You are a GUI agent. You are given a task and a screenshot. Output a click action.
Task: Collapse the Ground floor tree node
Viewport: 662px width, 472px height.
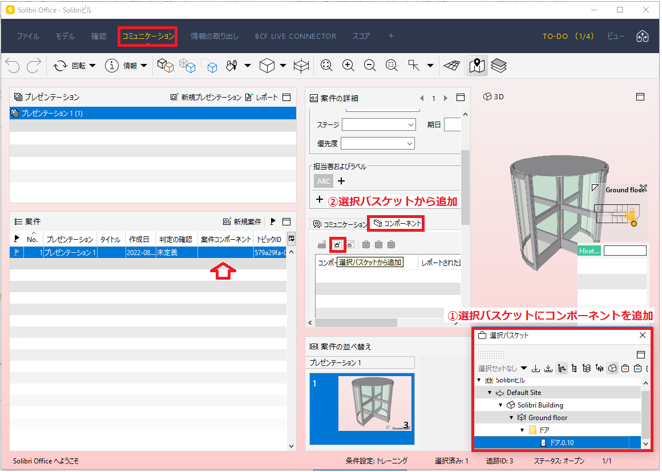pyautogui.click(x=511, y=418)
